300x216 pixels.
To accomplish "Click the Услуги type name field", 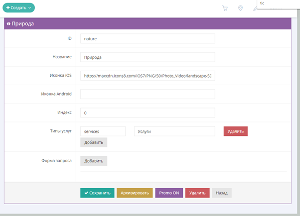I will coord(174,131).
